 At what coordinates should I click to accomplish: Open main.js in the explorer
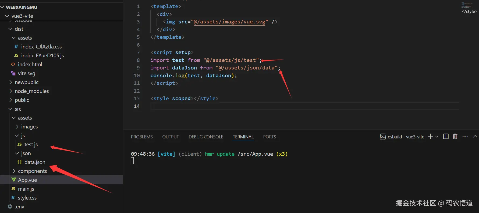[26, 189]
